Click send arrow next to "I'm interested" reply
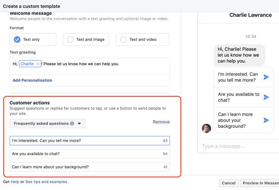 tap(266, 78)
